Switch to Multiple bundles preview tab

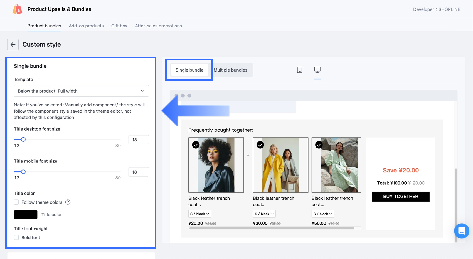(x=230, y=70)
